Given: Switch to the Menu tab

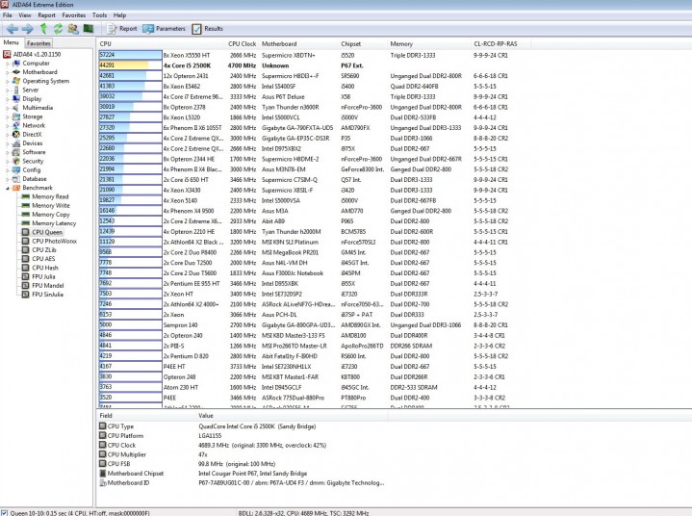Looking at the screenshot, I should (11, 42).
